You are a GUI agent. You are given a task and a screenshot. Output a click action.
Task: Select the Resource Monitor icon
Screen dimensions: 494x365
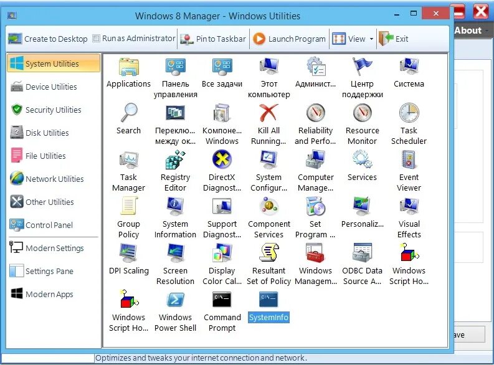pyautogui.click(x=362, y=113)
